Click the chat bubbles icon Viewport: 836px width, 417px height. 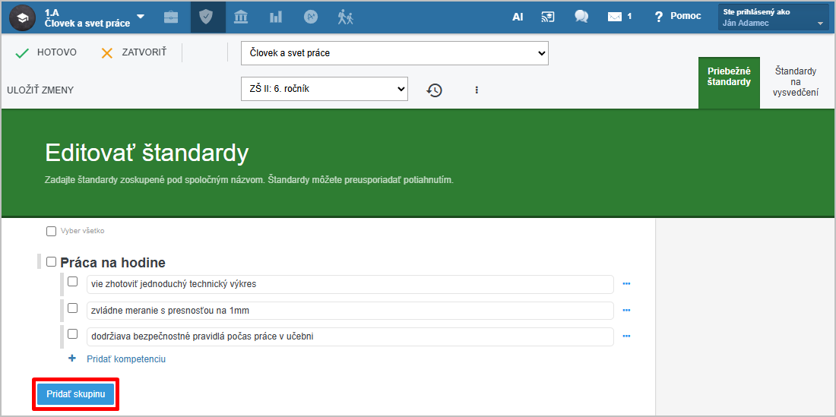581,17
